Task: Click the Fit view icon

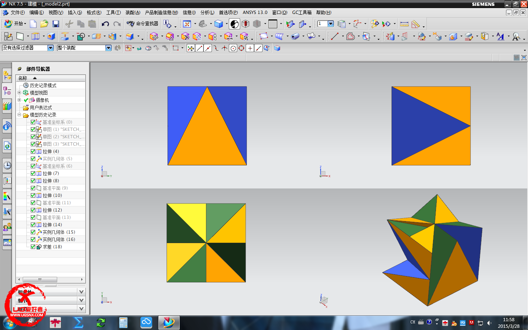Action: 187,24
